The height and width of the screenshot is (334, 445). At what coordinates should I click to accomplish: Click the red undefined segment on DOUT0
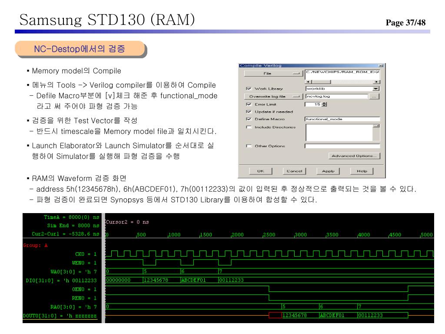(275, 315)
